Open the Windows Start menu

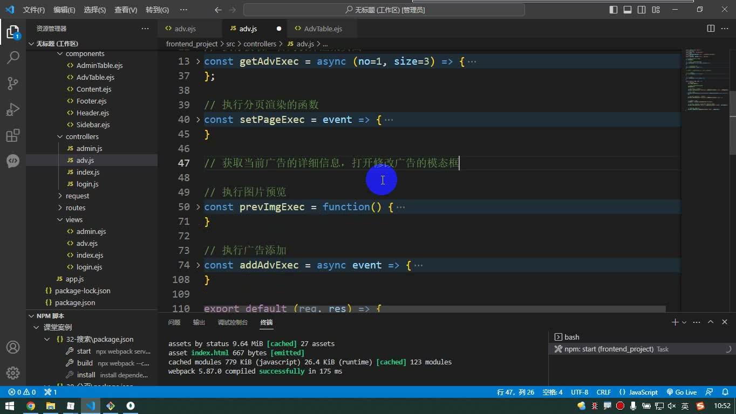pos(10,406)
